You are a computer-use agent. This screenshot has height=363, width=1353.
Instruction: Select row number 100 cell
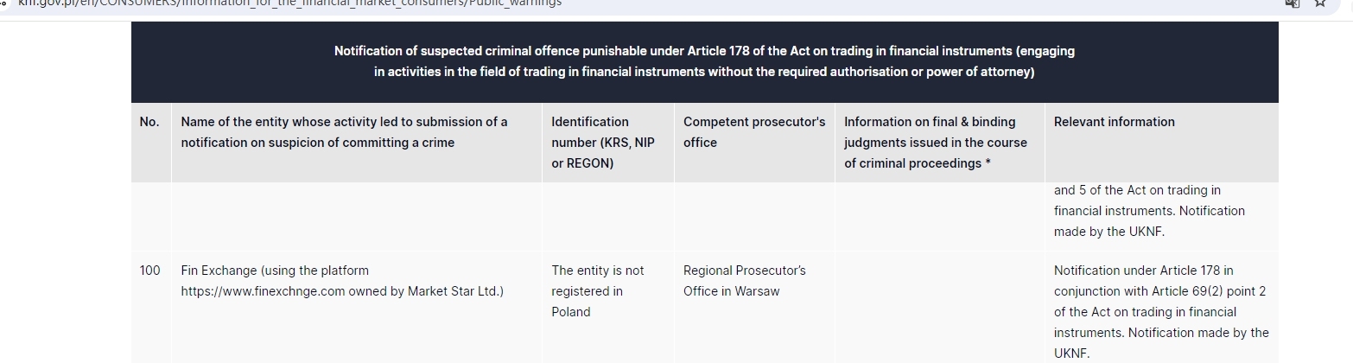coord(149,271)
